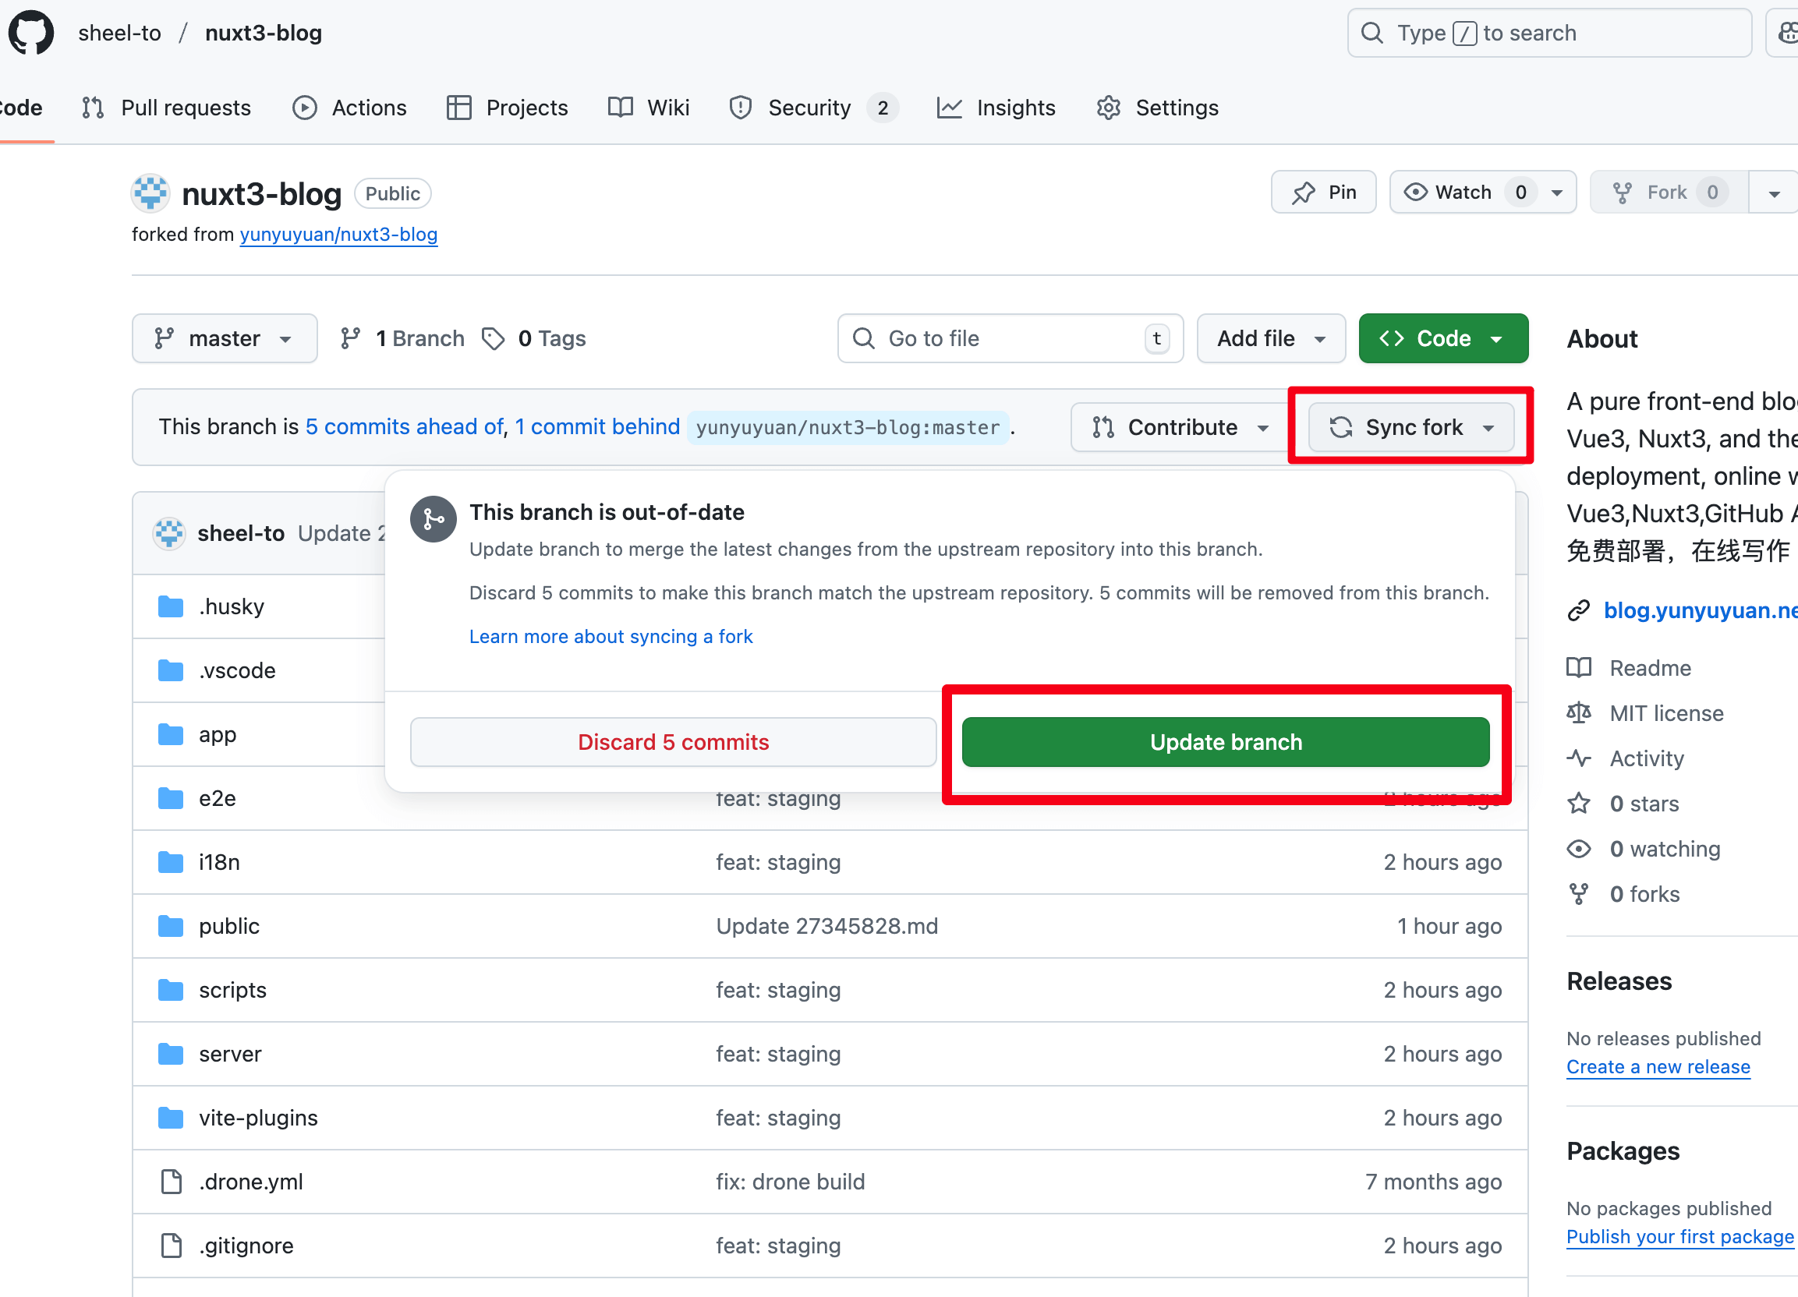Open the Contribute dropdown menu
1798x1297 pixels.
coord(1180,428)
